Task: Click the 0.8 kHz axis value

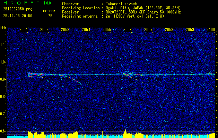Action: coord(3,97)
